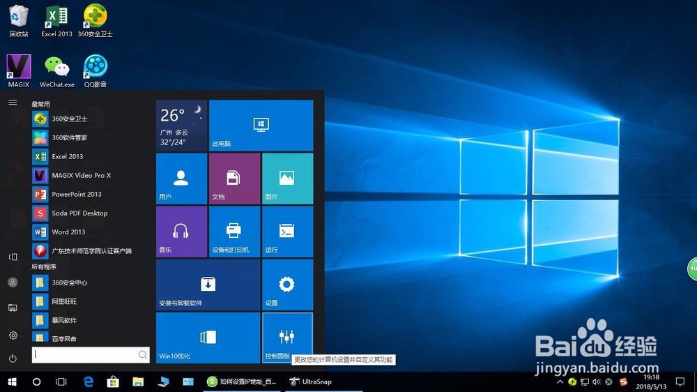The height and width of the screenshot is (392, 697).
Task: Open the 用户 tile
Action: (x=182, y=179)
